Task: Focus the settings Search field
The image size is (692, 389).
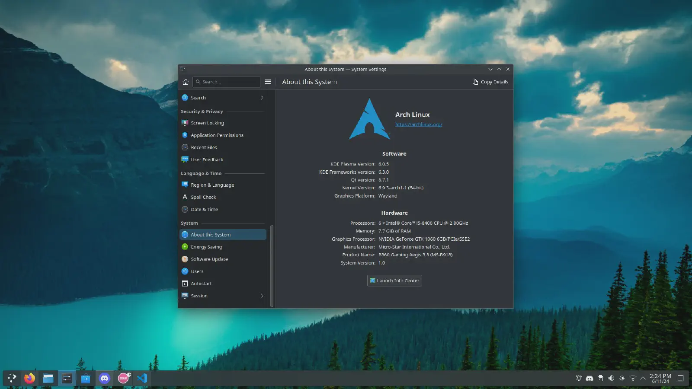Action: pyautogui.click(x=226, y=82)
